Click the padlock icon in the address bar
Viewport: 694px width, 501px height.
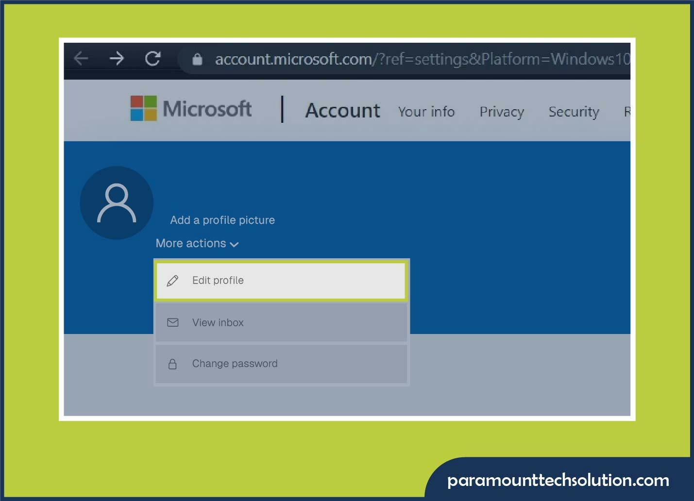click(x=197, y=59)
